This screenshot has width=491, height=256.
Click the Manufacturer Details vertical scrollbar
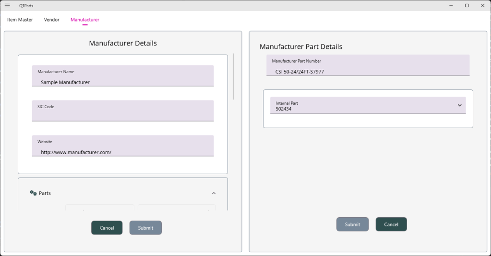[x=233, y=77]
